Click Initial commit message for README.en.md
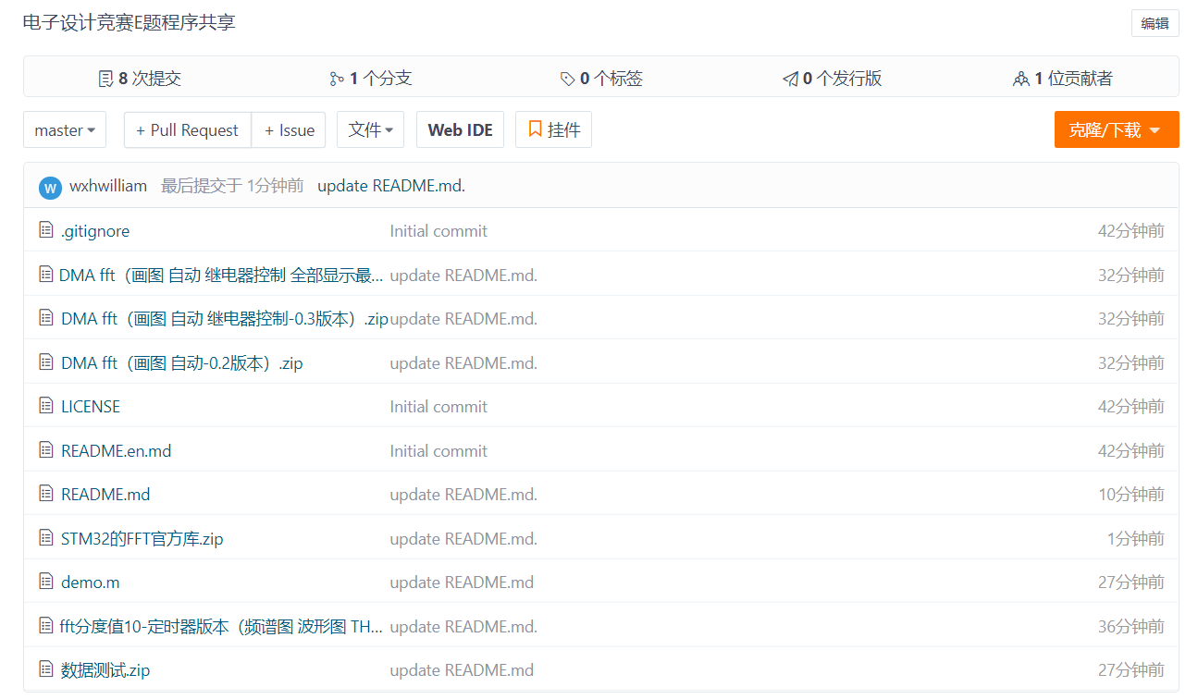This screenshot has height=699, width=1198. click(x=438, y=450)
